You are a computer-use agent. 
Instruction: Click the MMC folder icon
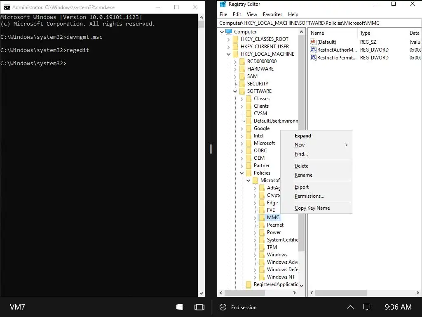pyautogui.click(x=262, y=217)
